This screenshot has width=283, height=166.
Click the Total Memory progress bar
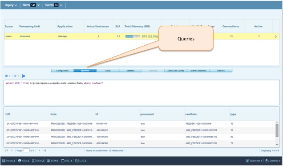133,36
